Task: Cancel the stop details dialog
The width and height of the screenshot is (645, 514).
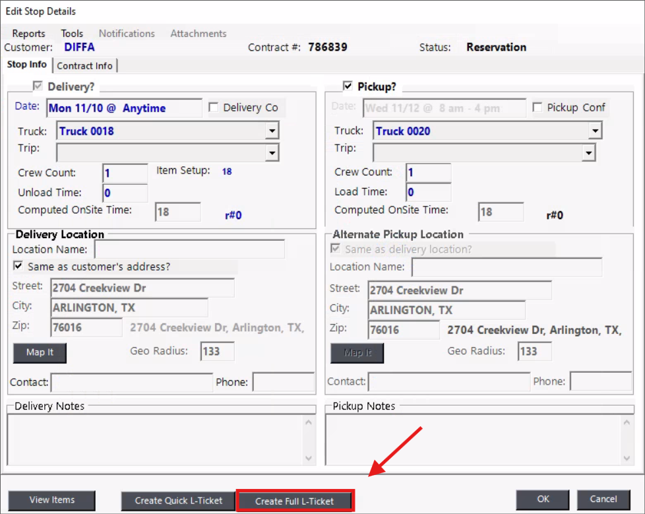Action: point(603,499)
